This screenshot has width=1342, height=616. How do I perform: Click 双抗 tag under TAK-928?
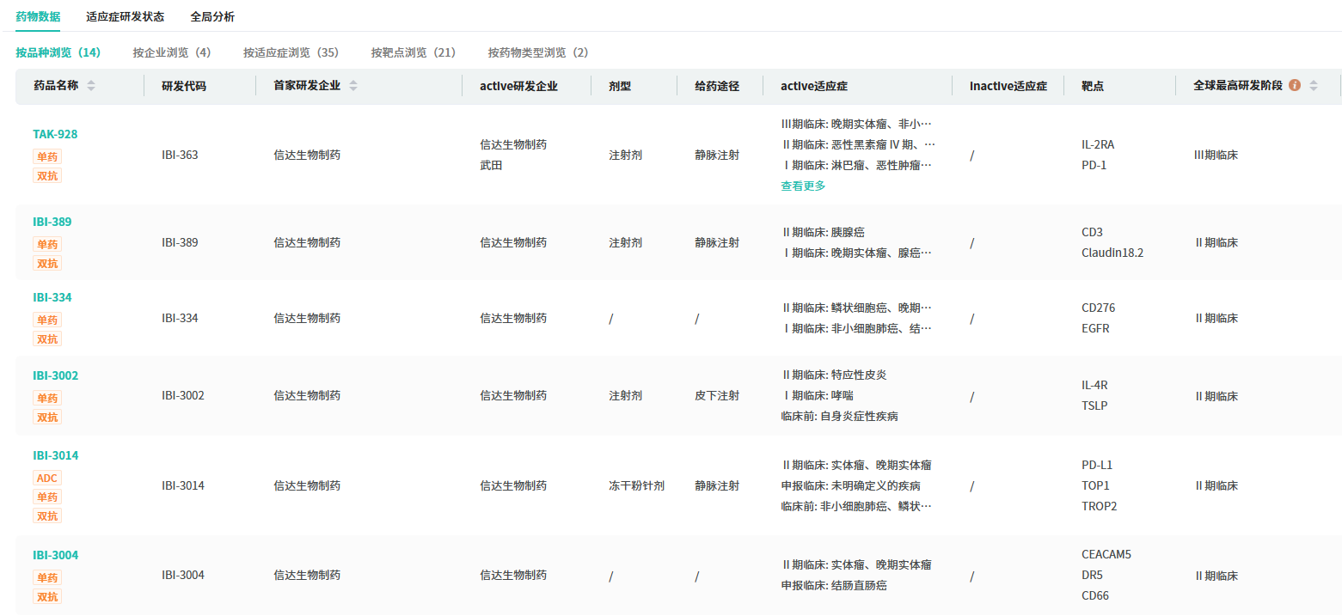(x=47, y=175)
